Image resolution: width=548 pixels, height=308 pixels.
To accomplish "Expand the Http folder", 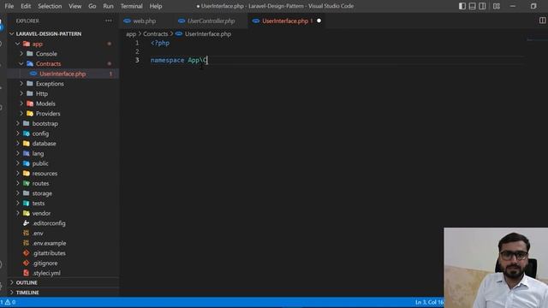I will 42,94.
